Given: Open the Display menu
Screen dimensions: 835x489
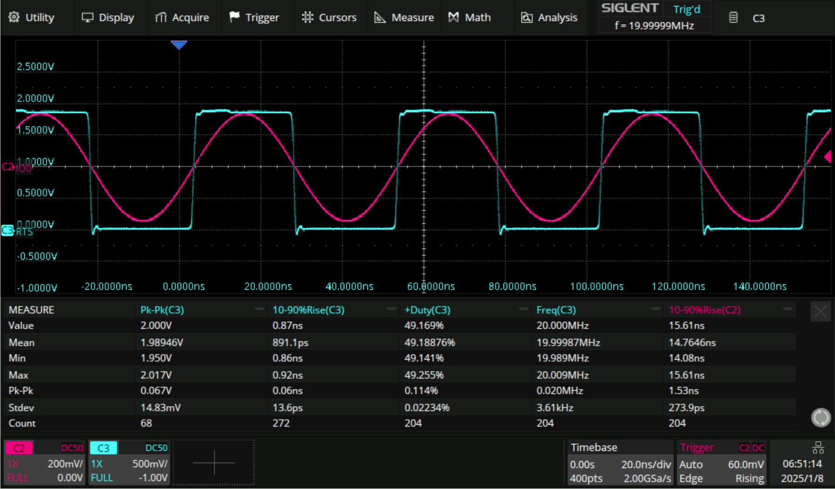Looking at the screenshot, I should coord(108,18).
